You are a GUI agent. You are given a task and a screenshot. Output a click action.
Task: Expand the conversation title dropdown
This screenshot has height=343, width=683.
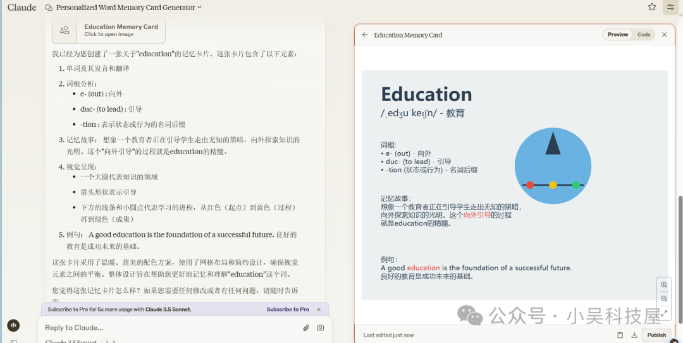click(200, 8)
